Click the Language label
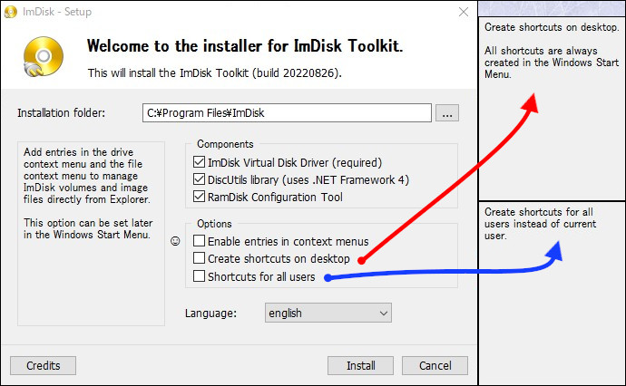The width and height of the screenshot is (626, 386). coord(210,313)
